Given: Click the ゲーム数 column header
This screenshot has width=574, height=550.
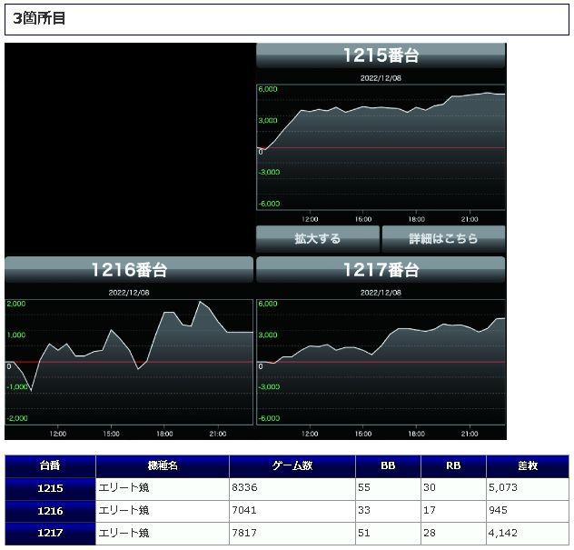Looking at the screenshot, I should click(x=292, y=466).
